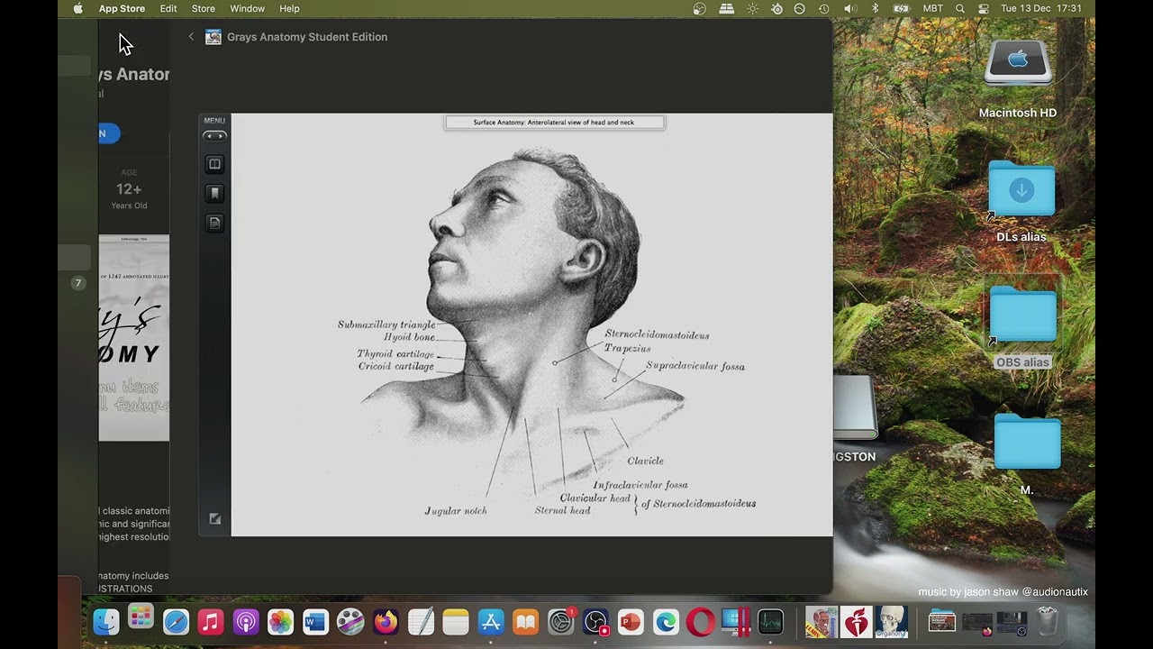Viewport: 1153px width, 649px height.
Task: Launch Books from the Dock
Action: coord(526,622)
